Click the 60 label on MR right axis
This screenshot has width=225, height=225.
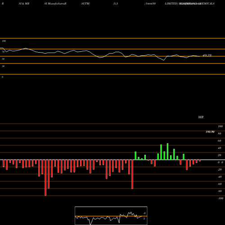220,141
